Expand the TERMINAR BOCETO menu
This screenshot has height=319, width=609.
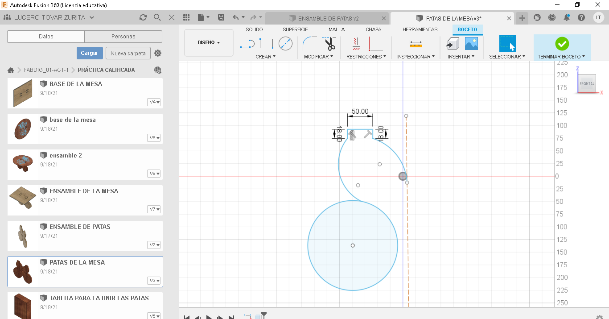point(561,57)
